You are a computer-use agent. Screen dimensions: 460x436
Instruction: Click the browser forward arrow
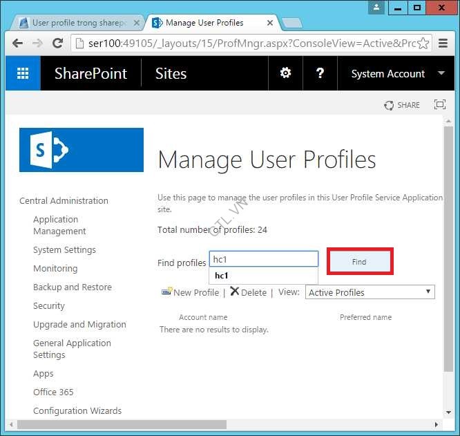click(x=38, y=44)
